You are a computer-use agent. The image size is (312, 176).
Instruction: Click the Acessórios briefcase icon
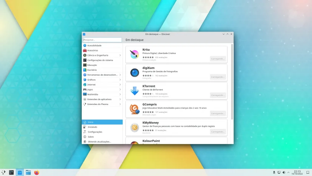click(x=85, y=51)
